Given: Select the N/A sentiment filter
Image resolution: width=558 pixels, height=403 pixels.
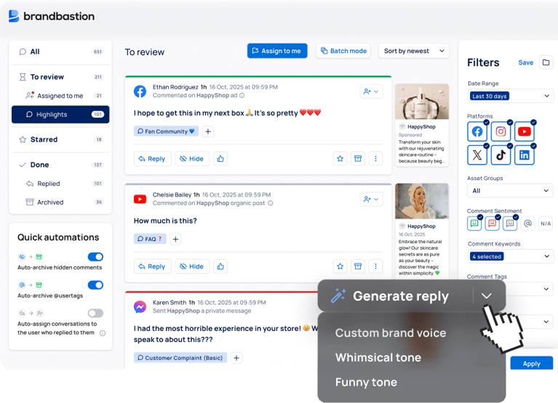Looking at the screenshot, I should pyautogui.click(x=546, y=224).
